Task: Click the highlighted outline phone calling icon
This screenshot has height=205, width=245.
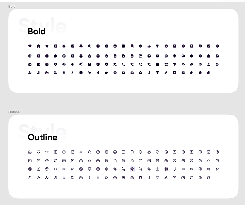Action: [x=132, y=169]
